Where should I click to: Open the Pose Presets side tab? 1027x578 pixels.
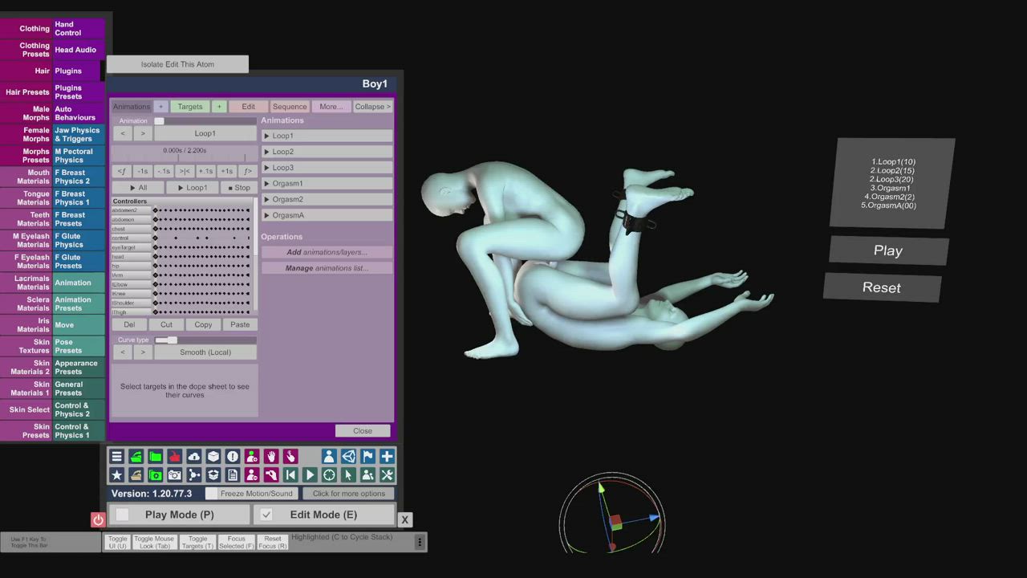click(79, 346)
